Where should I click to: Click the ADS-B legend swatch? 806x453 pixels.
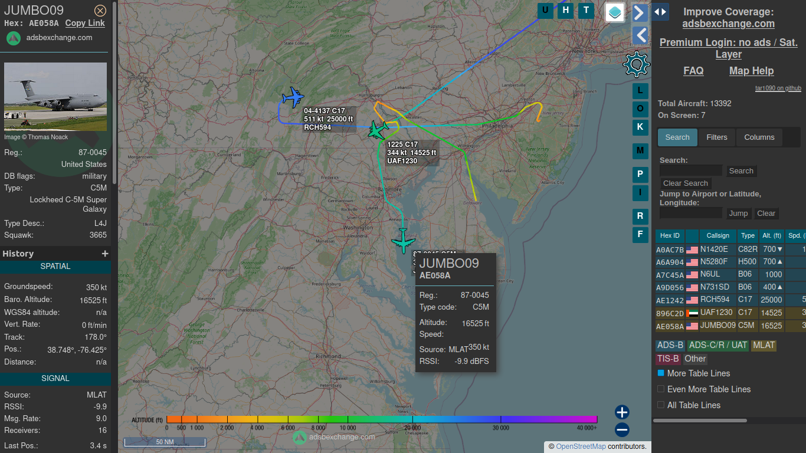(x=670, y=346)
